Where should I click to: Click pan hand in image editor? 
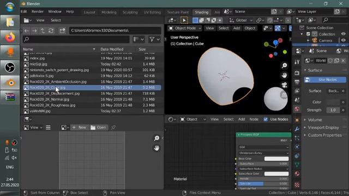157,148
